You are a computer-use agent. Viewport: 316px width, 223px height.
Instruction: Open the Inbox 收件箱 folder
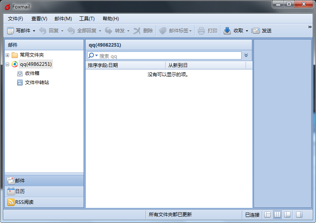(32, 73)
